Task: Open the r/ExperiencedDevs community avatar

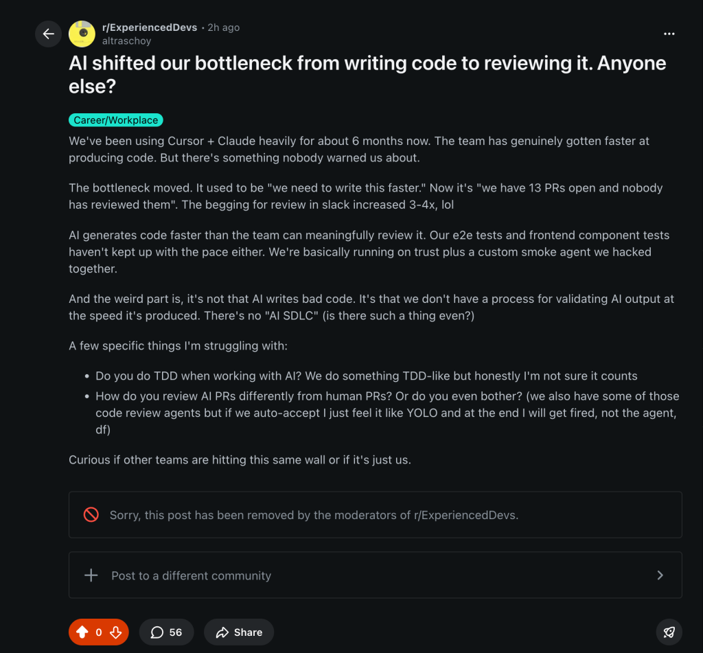Action: pos(82,34)
